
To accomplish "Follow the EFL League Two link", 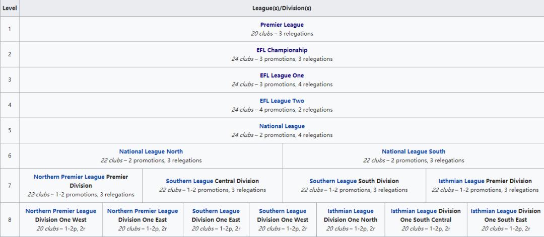I will 282,101.
